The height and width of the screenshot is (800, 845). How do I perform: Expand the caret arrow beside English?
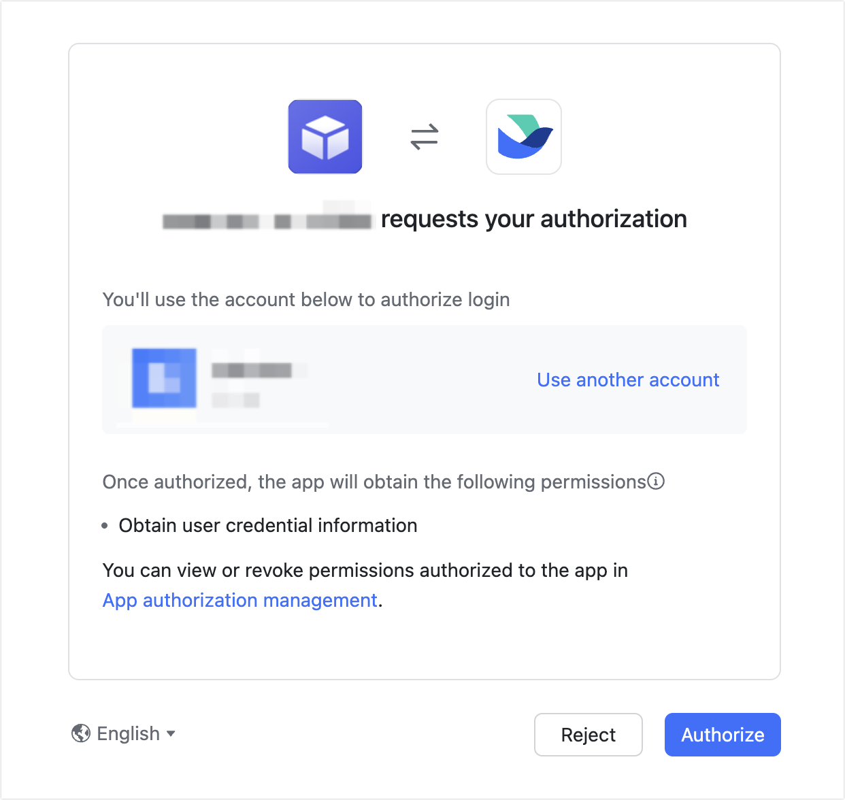click(171, 733)
